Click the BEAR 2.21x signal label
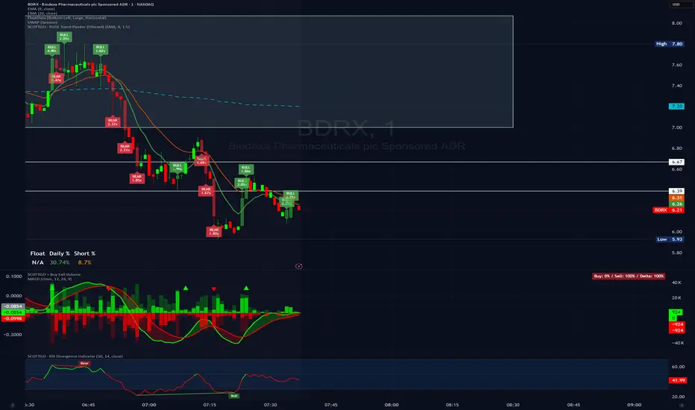695x410 pixels. click(x=125, y=148)
